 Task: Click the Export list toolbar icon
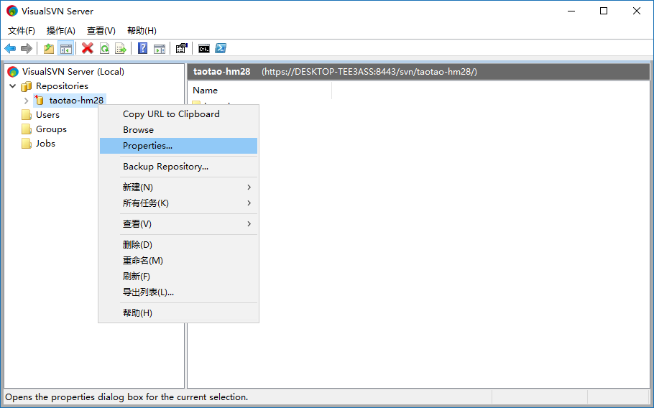(121, 48)
